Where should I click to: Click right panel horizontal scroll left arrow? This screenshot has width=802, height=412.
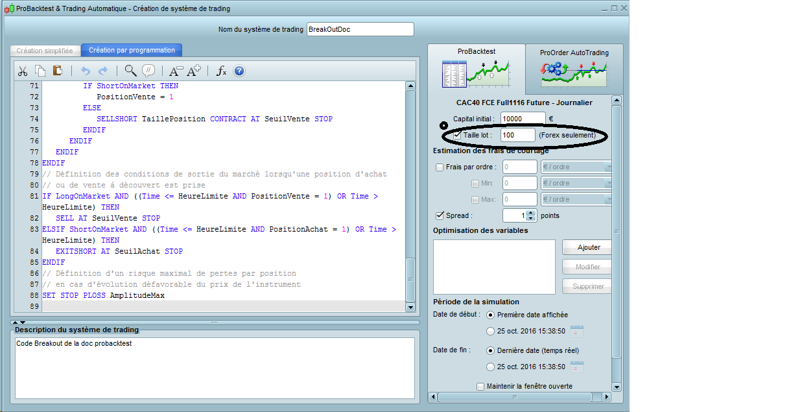click(x=433, y=396)
